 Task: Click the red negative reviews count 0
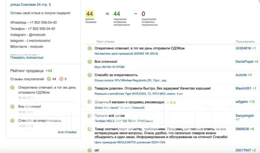pyautogui.click(x=143, y=14)
